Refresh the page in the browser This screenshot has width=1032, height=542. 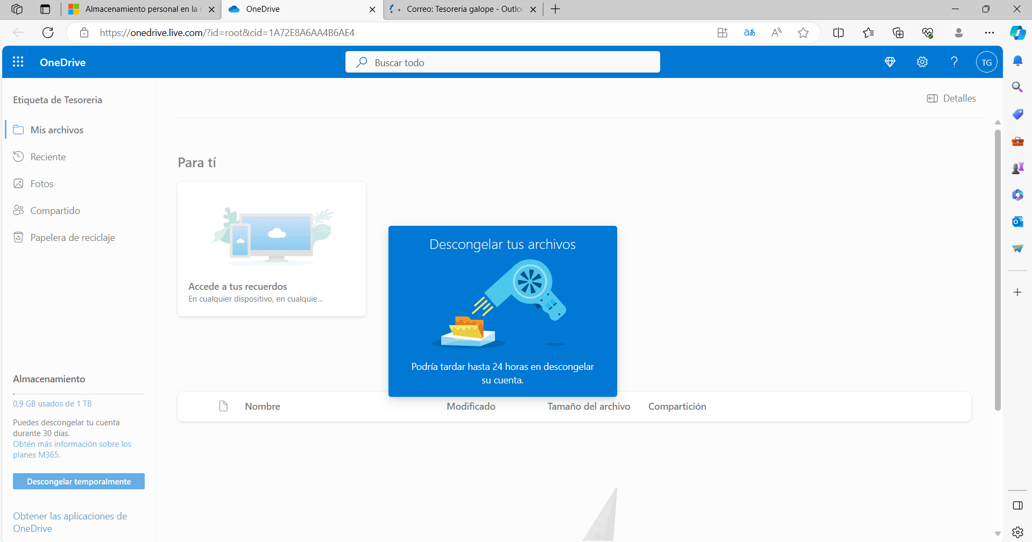pyautogui.click(x=48, y=33)
